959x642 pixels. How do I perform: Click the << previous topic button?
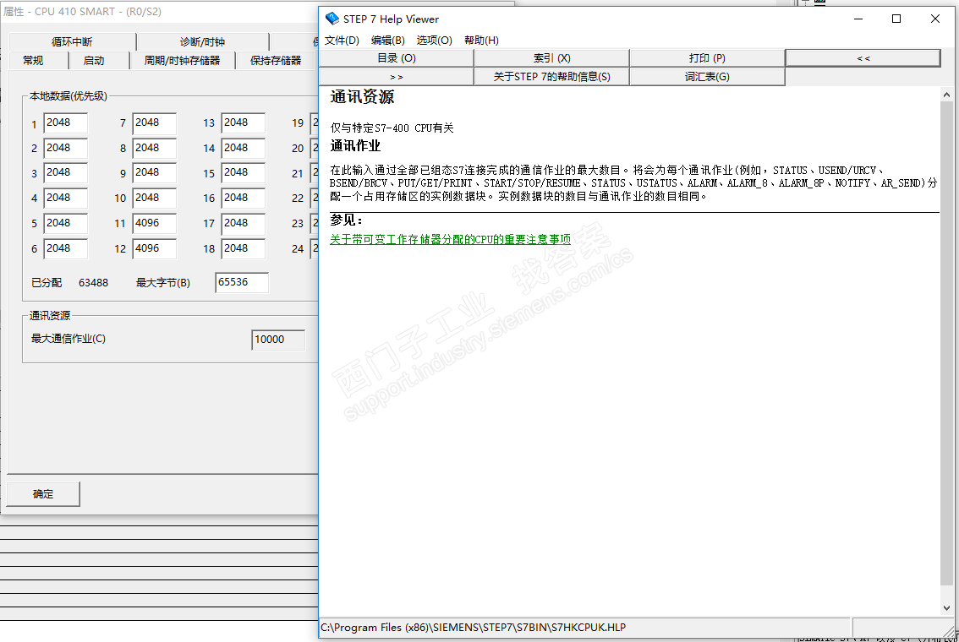pos(863,58)
